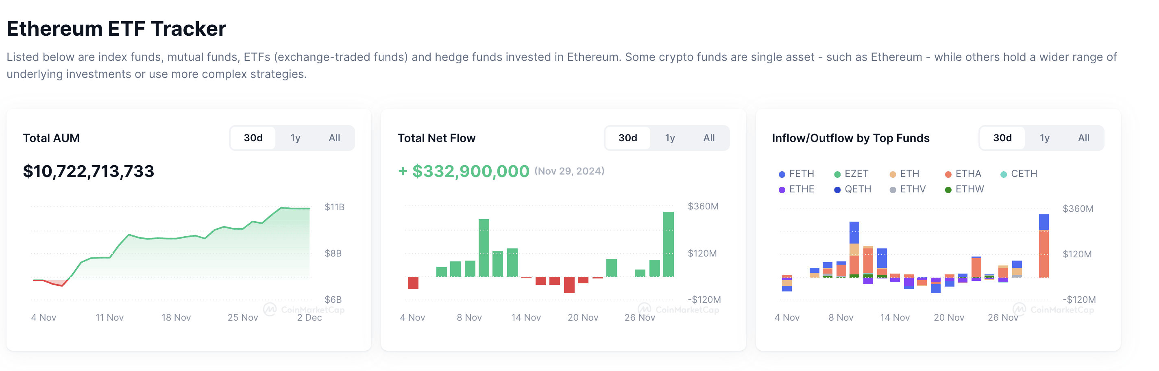The image size is (1159, 371).
Task: Click the 20 Nov label in Total Net Flow
Action: click(583, 317)
